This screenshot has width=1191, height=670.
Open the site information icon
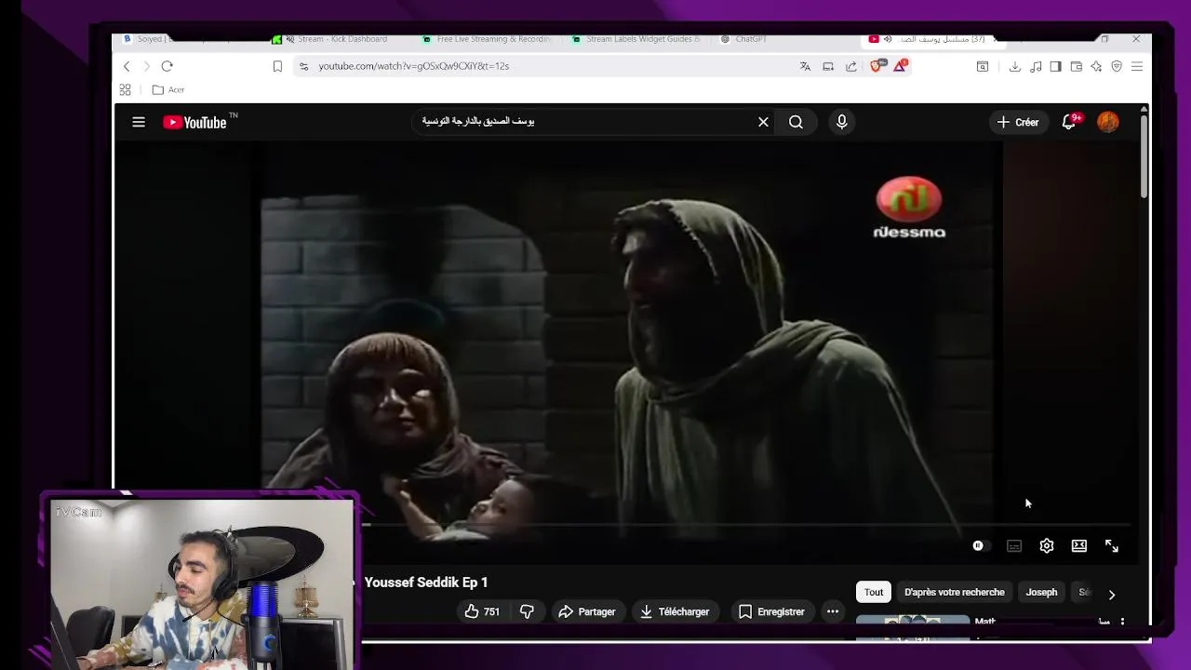303,66
